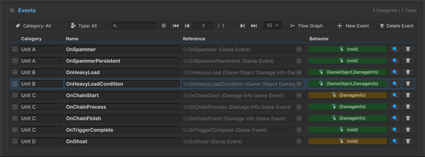
Task: Go to next page of events
Action: [x=242, y=26]
